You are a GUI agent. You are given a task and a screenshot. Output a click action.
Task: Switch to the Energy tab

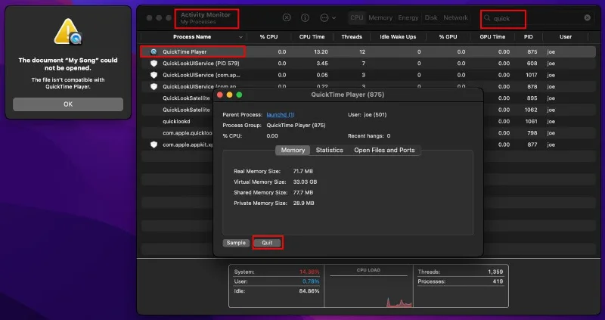click(408, 17)
